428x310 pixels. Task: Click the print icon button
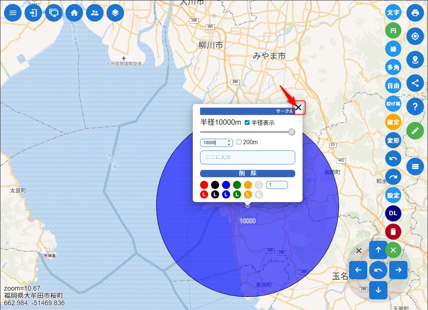[415, 13]
